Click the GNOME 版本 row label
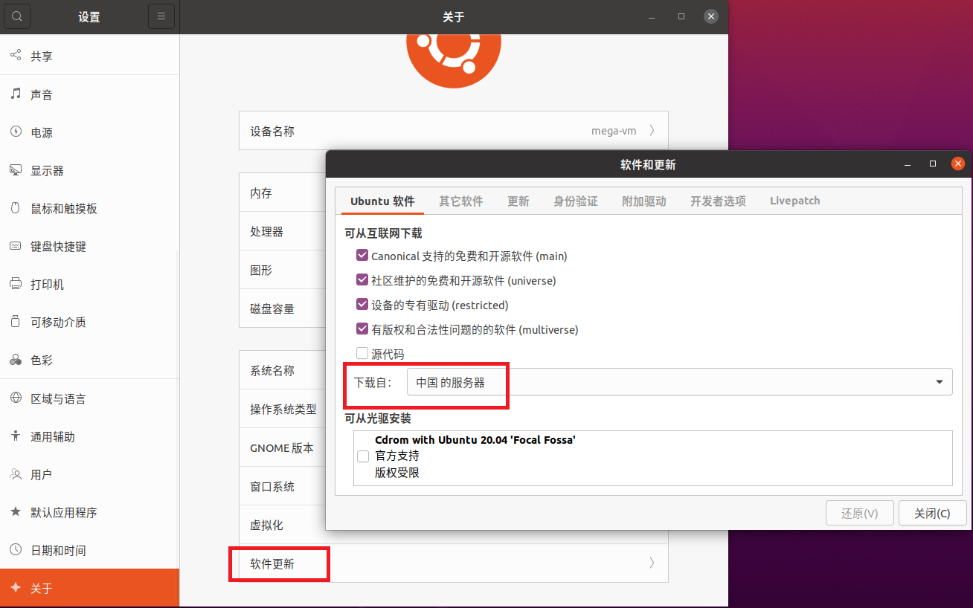 coord(282,448)
